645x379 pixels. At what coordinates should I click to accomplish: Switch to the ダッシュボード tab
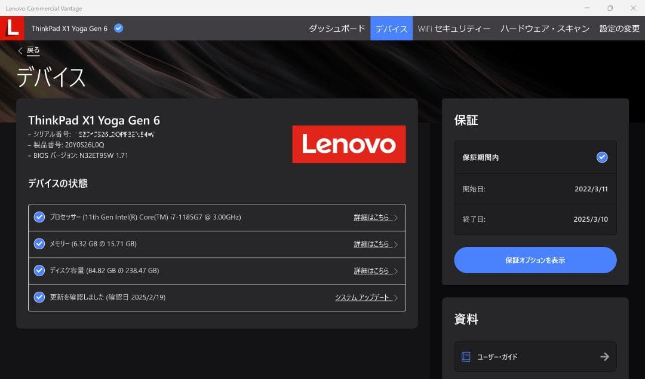click(337, 27)
